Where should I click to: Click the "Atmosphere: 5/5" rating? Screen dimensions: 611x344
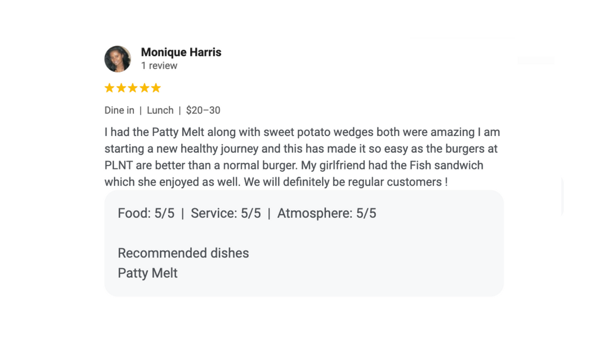pyautogui.click(x=327, y=213)
